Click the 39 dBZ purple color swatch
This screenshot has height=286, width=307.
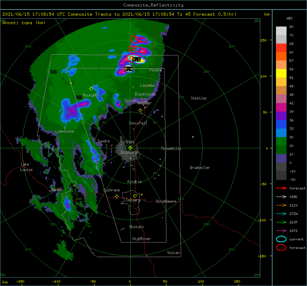(281, 116)
